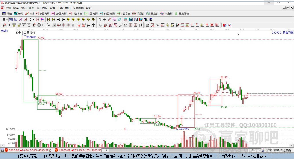Open the small triangle dropdown above chart
Viewport: 294px width, 159px height.
pyautogui.click(x=238, y=34)
